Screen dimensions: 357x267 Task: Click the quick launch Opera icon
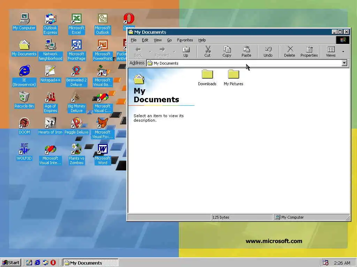[x=53, y=263]
